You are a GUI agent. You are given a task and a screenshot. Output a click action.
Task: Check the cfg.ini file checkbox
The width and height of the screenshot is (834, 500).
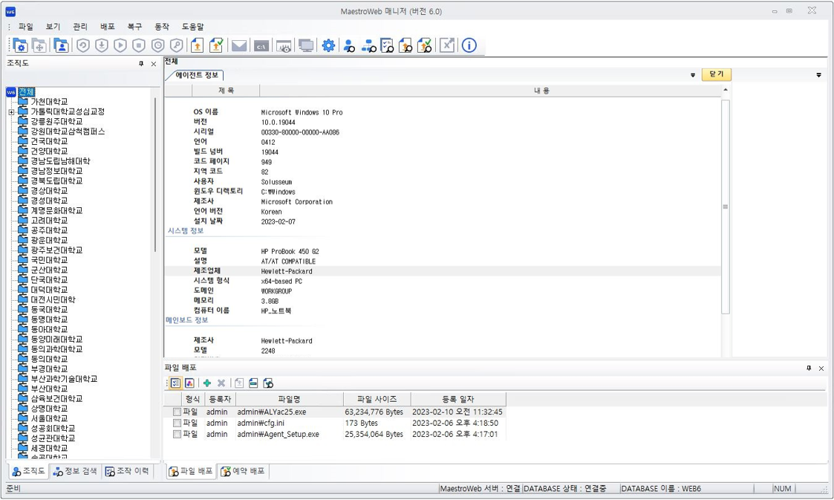coord(177,423)
